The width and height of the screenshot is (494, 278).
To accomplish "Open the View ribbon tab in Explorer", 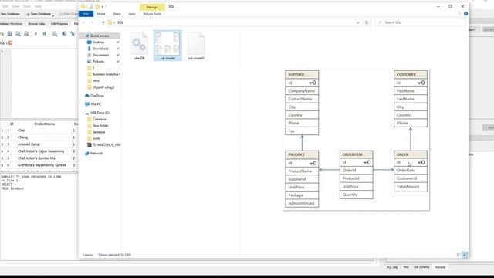I will pyautogui.click(x=132, y=14).
